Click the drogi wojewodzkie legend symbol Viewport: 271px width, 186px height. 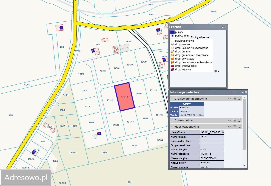coord(172,66)
